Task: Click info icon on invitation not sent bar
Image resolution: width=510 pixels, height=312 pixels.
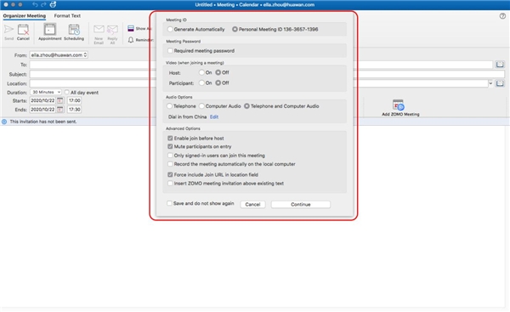Action: (4, 122)
